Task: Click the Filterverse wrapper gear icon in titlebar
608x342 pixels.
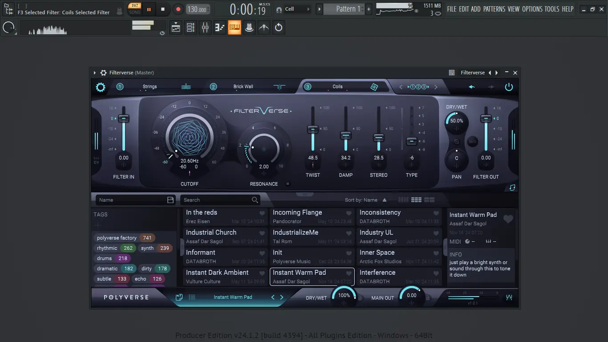Action: coord(103,73)
